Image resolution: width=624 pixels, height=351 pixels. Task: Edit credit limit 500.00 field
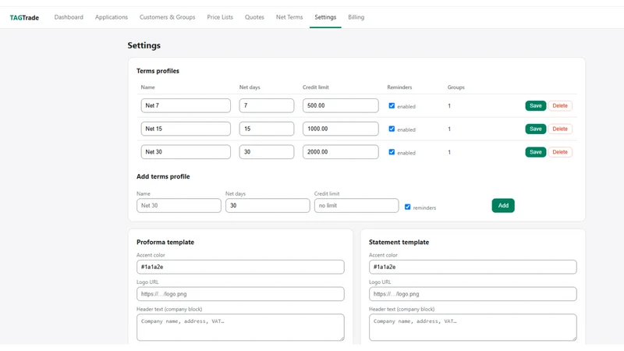[341, 105]
